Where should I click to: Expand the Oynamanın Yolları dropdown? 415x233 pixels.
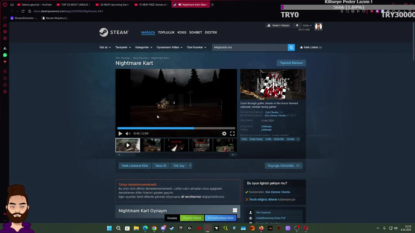pyautogui.click(x=170, y=47)
